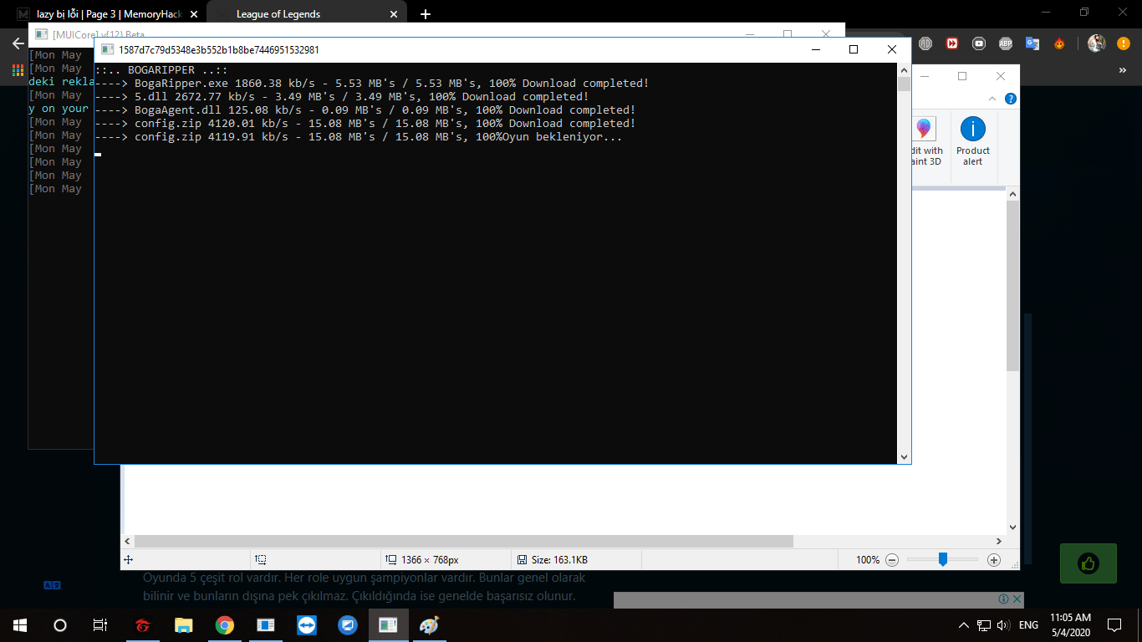Open the Paint app from the taskbar
1142x642 pixels.
pyautogui.click(x=429, y=625)
